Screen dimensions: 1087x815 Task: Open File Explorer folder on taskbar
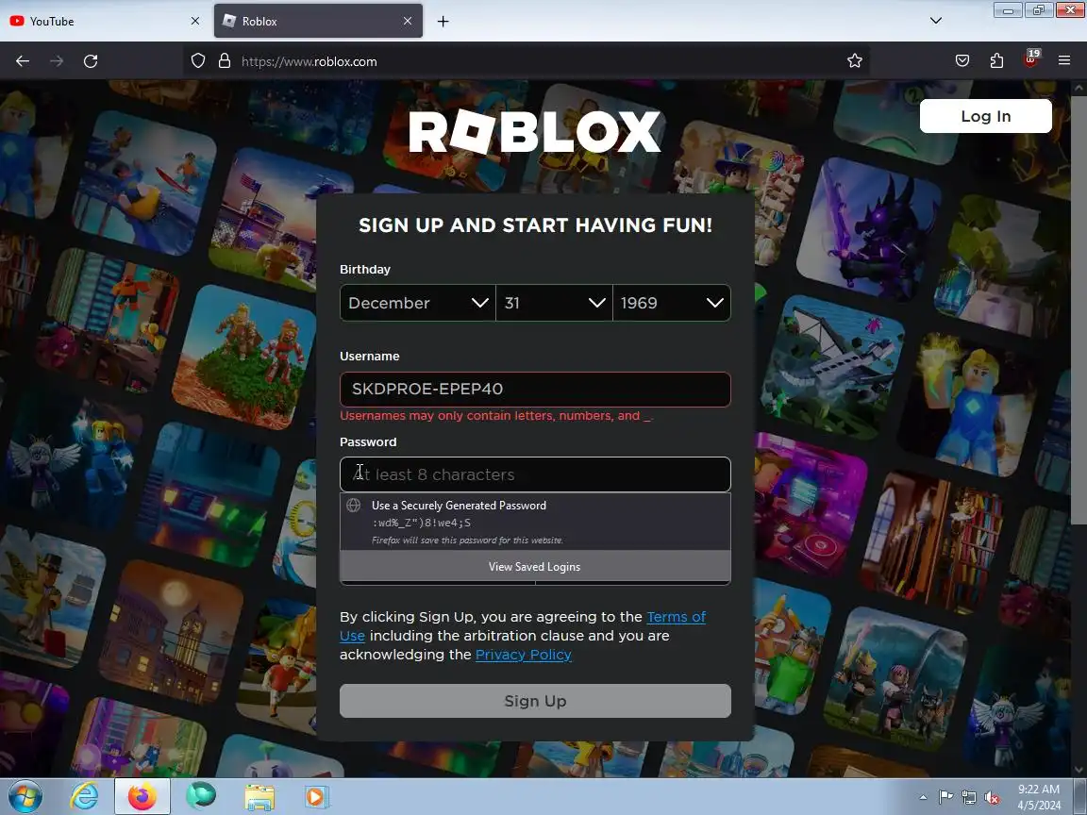259,797
